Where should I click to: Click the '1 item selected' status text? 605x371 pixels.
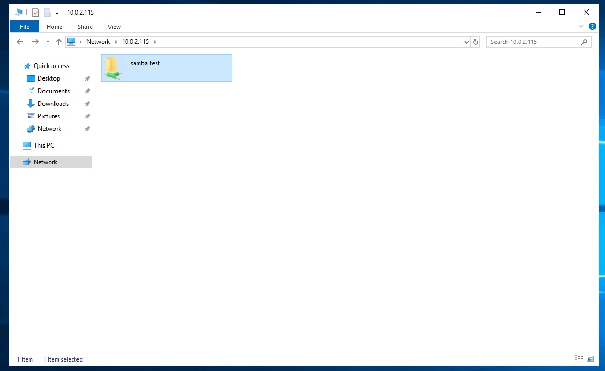(x=63, y=359)
